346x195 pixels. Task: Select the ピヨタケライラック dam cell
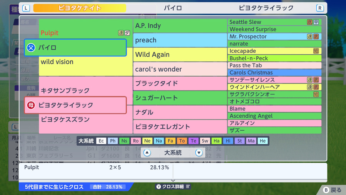click(x=75, y=105)
